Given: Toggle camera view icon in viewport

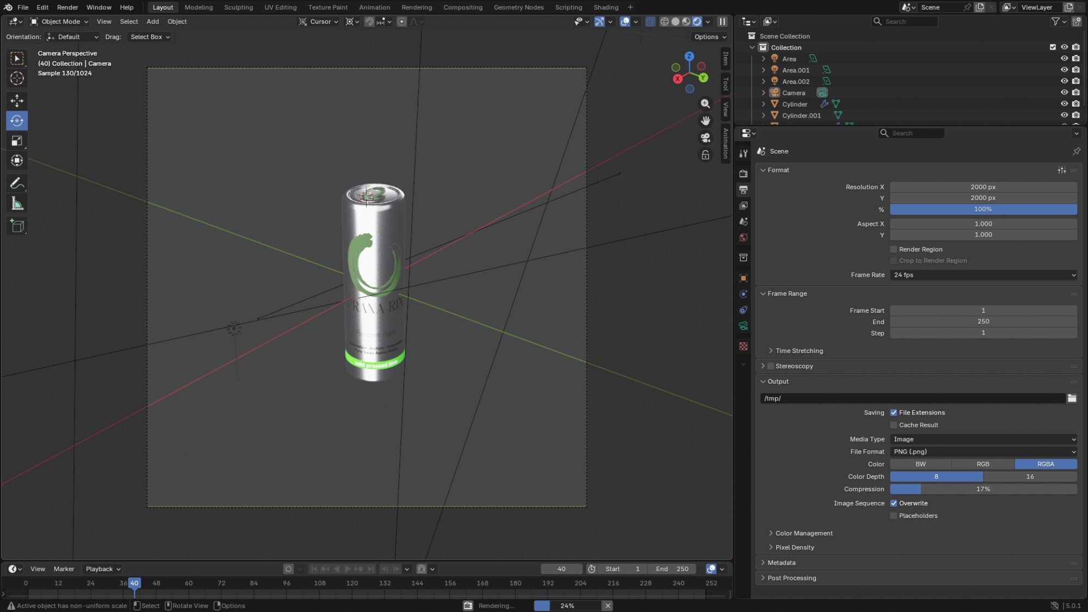Looking at the screenshot, I should coord(706,138).
